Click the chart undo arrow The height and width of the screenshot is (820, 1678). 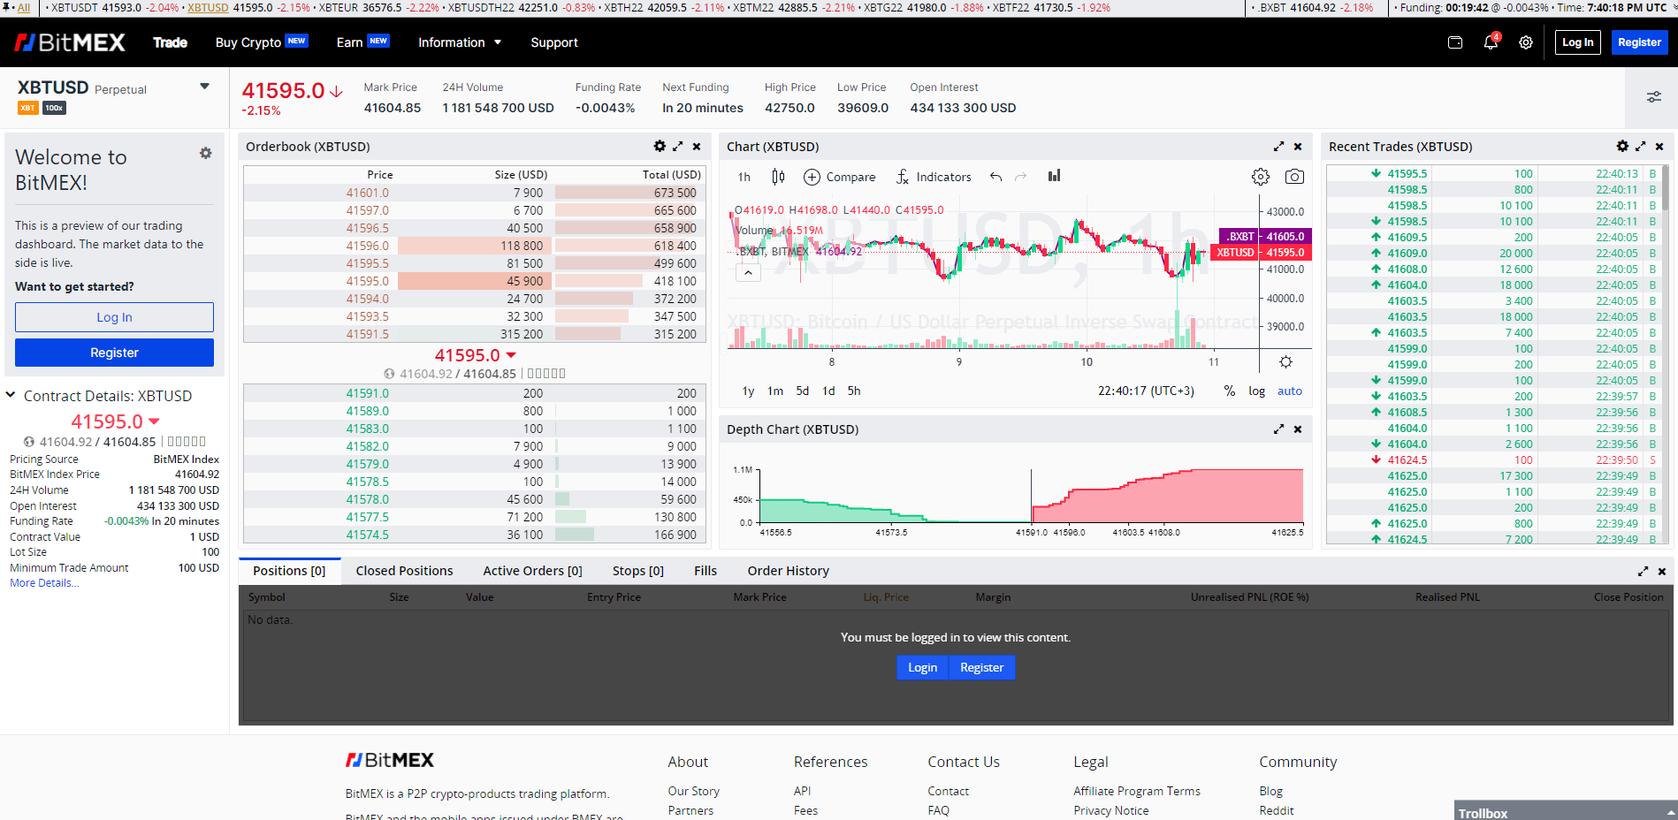point(996,177)
